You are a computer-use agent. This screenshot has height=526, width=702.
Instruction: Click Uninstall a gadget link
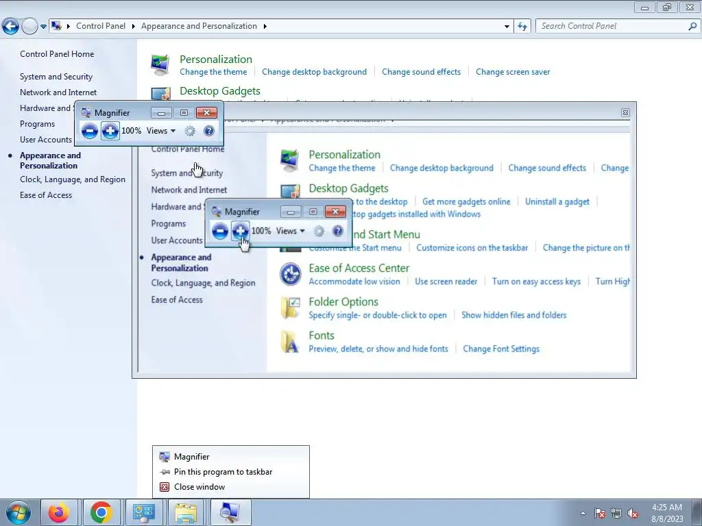click(x=557, y=202)
